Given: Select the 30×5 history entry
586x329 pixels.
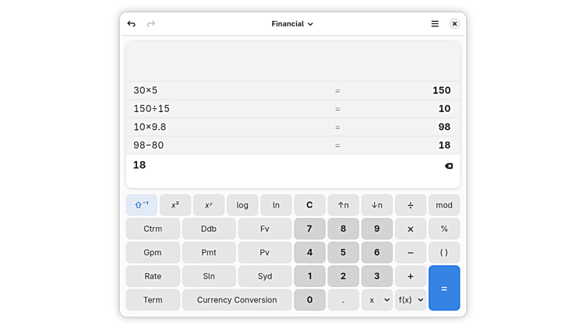Looking at the screenshot, I should 146,90.
